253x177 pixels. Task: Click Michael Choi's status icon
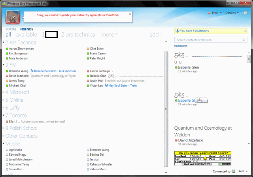pos(7,86)
